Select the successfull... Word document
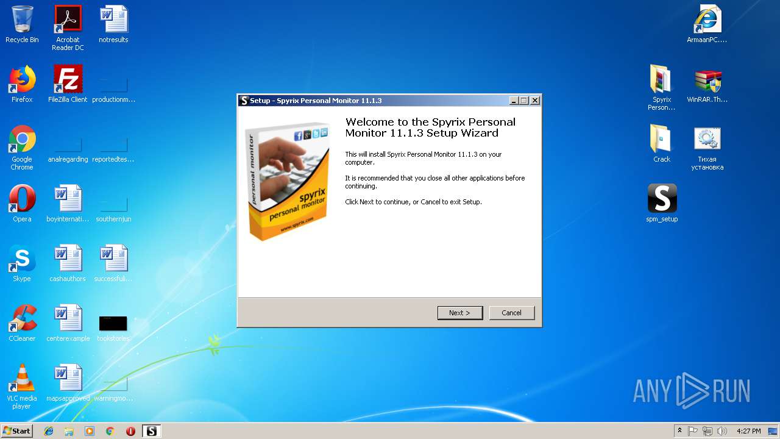 click(113, 263)
